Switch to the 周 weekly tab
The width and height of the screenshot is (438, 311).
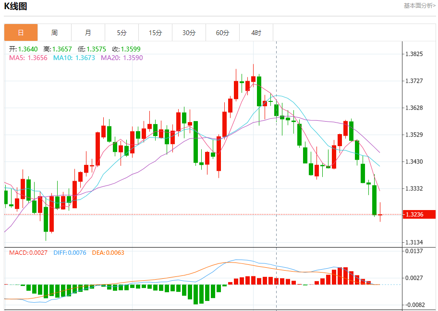(x=54, y=33)
